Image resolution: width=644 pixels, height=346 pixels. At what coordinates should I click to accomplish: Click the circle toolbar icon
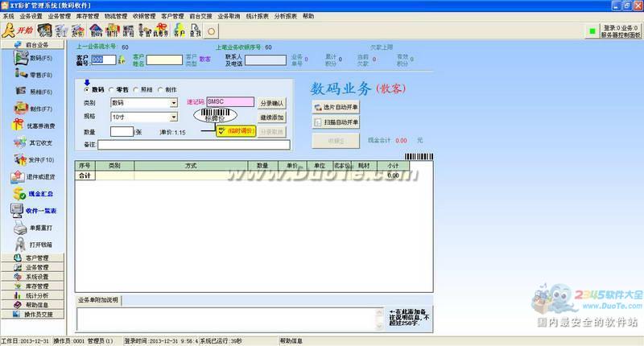coord(211,31)
